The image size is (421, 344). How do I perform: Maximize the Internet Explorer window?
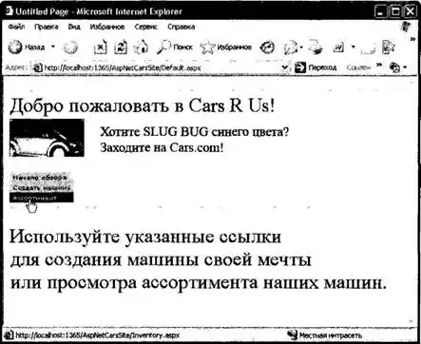click(x=395, y=12)
